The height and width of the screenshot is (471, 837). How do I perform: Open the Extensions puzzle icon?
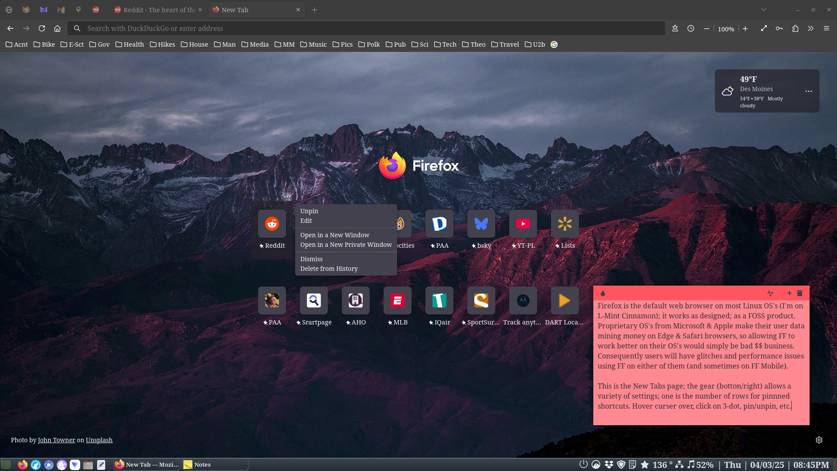point(795,28)
